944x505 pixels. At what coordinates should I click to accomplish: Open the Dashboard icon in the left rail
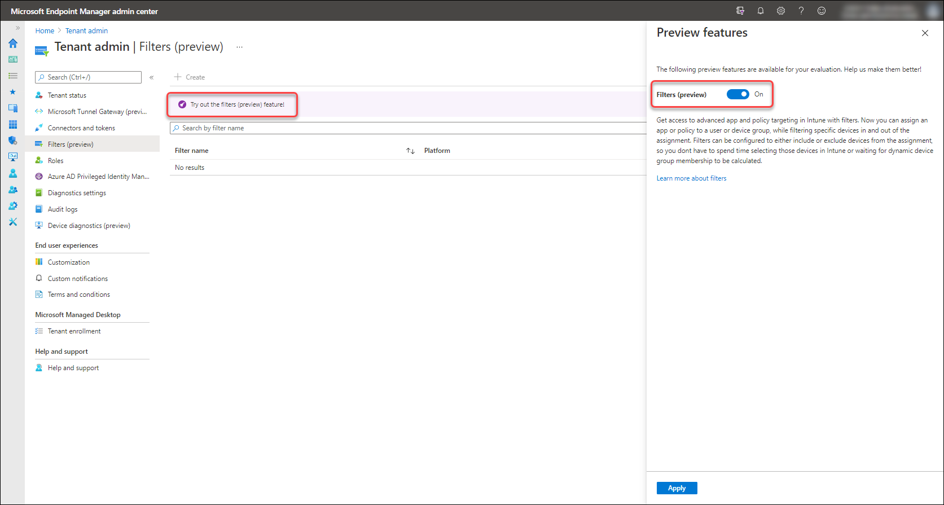[x=12, y=59]
